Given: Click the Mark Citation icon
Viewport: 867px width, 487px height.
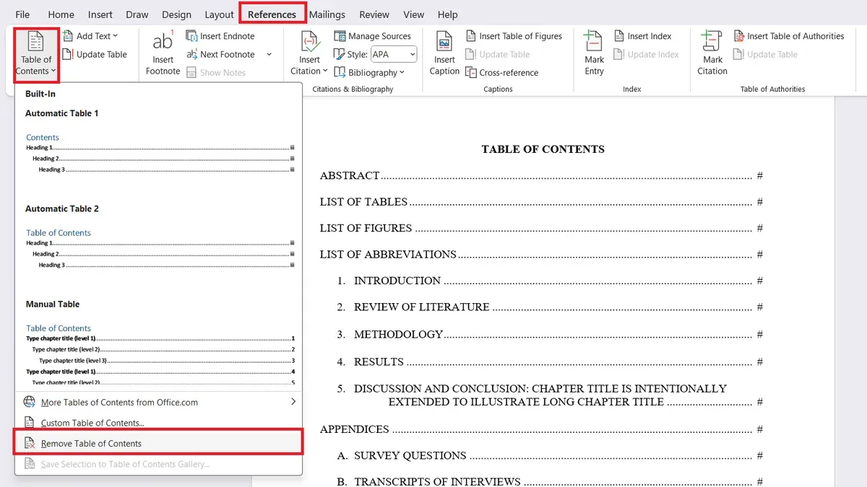Looking at the screenshot, I should tap(712, 41).
